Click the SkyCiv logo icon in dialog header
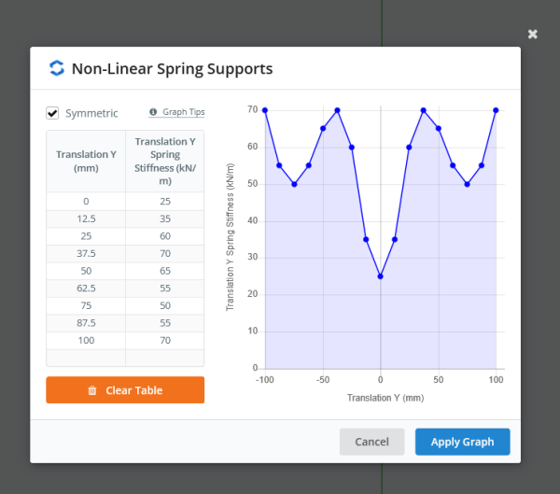Image resolution: width=560 pixels, height=494 pixels. tap(57, 68)
